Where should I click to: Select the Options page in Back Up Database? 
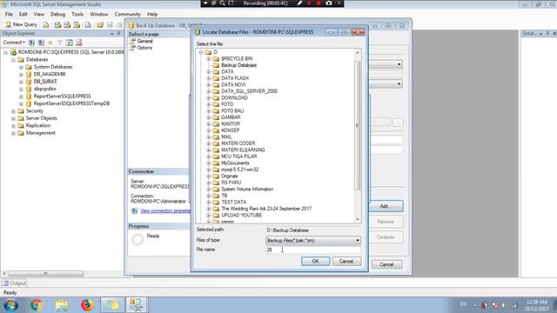[x=144, y=48]
